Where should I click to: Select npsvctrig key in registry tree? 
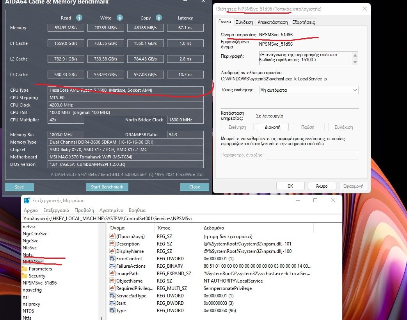point(32,290)
